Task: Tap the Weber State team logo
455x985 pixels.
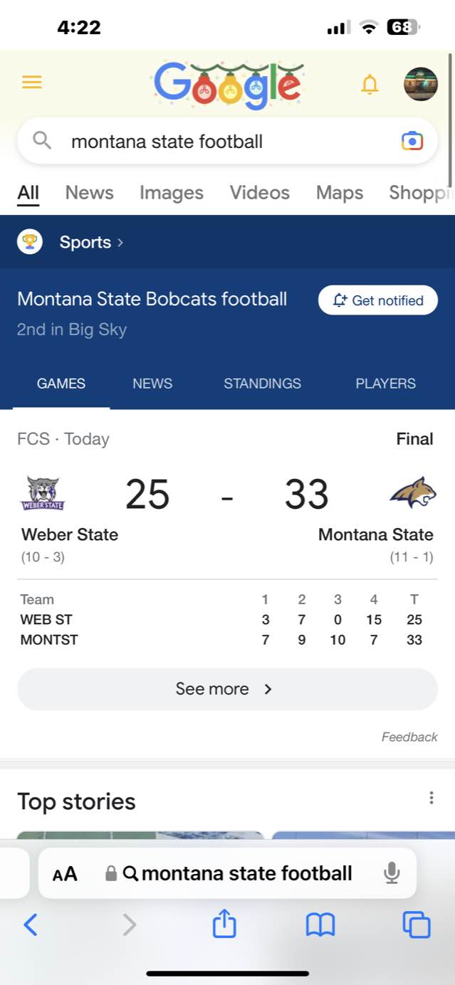Action: tap(43, 494)
